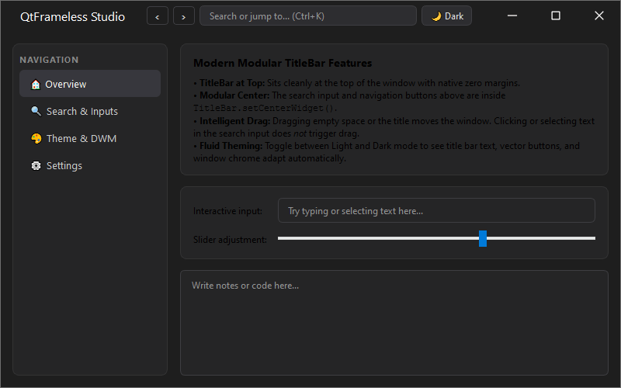The image size is (621, 388).
Task: Click the forward navigation arrow button
Action: pyautogui.click(x=184, y=16)
